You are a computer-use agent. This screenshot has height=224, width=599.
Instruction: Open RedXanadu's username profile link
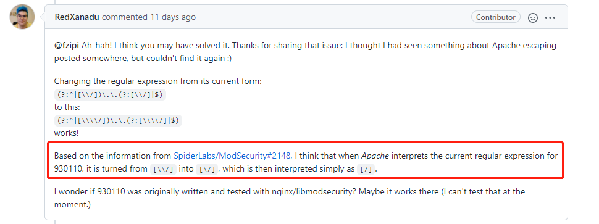[x=77, y=17]
